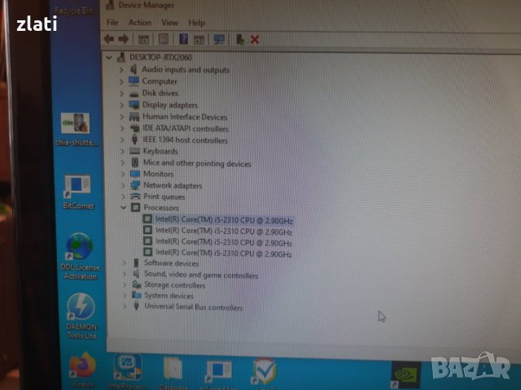Click the Mice category mouse icon
The height and width of the screenshot is (390, 521).
click(135, 162)
